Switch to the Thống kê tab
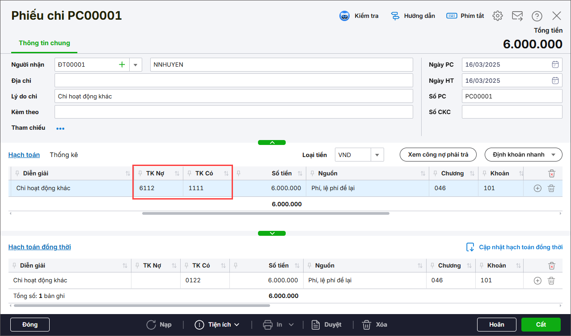The height and width of the screenshot is (336, 571). coord(64,155)
